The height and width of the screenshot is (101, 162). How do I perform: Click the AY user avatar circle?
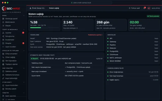point(149,8)
